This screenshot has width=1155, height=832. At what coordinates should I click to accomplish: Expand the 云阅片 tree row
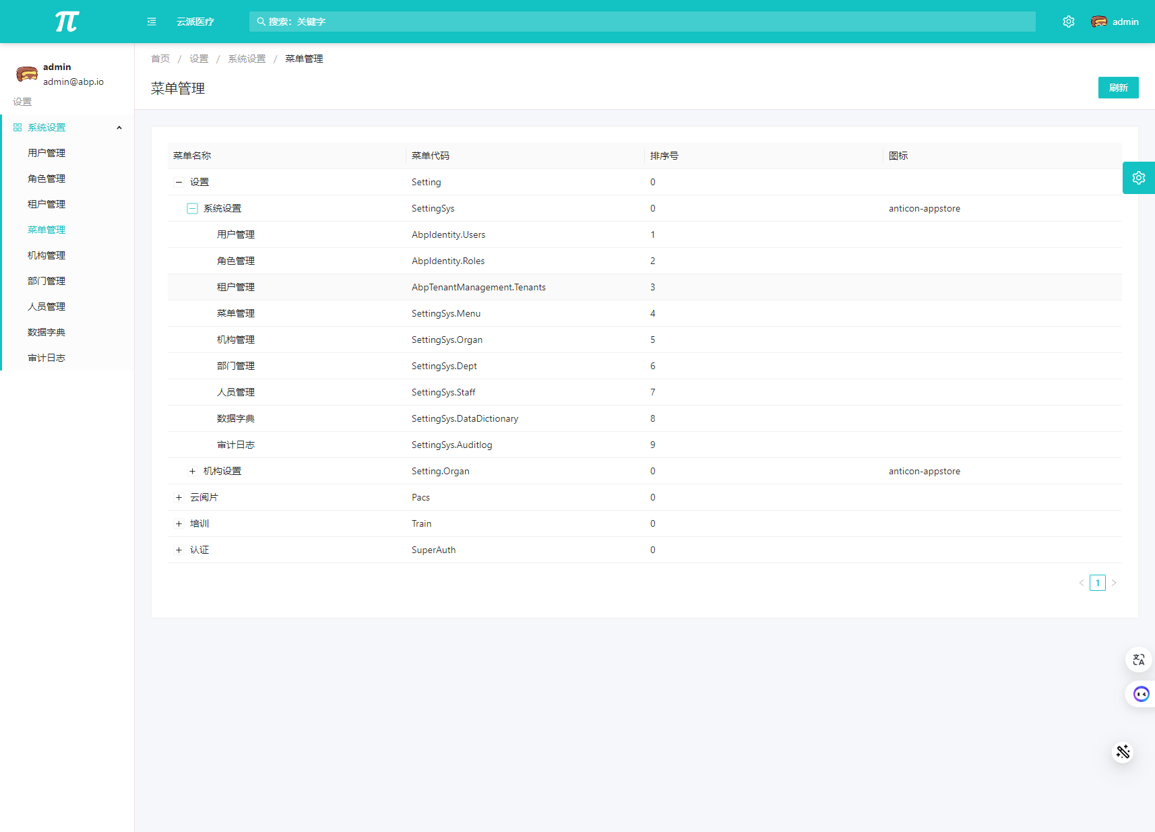(179, 498)
